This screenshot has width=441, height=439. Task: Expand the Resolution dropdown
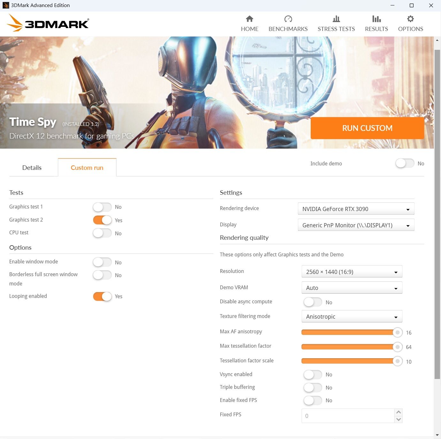point(352,272)
